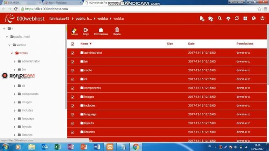
Task: Reload the page in browser
Action: point(16,9)
